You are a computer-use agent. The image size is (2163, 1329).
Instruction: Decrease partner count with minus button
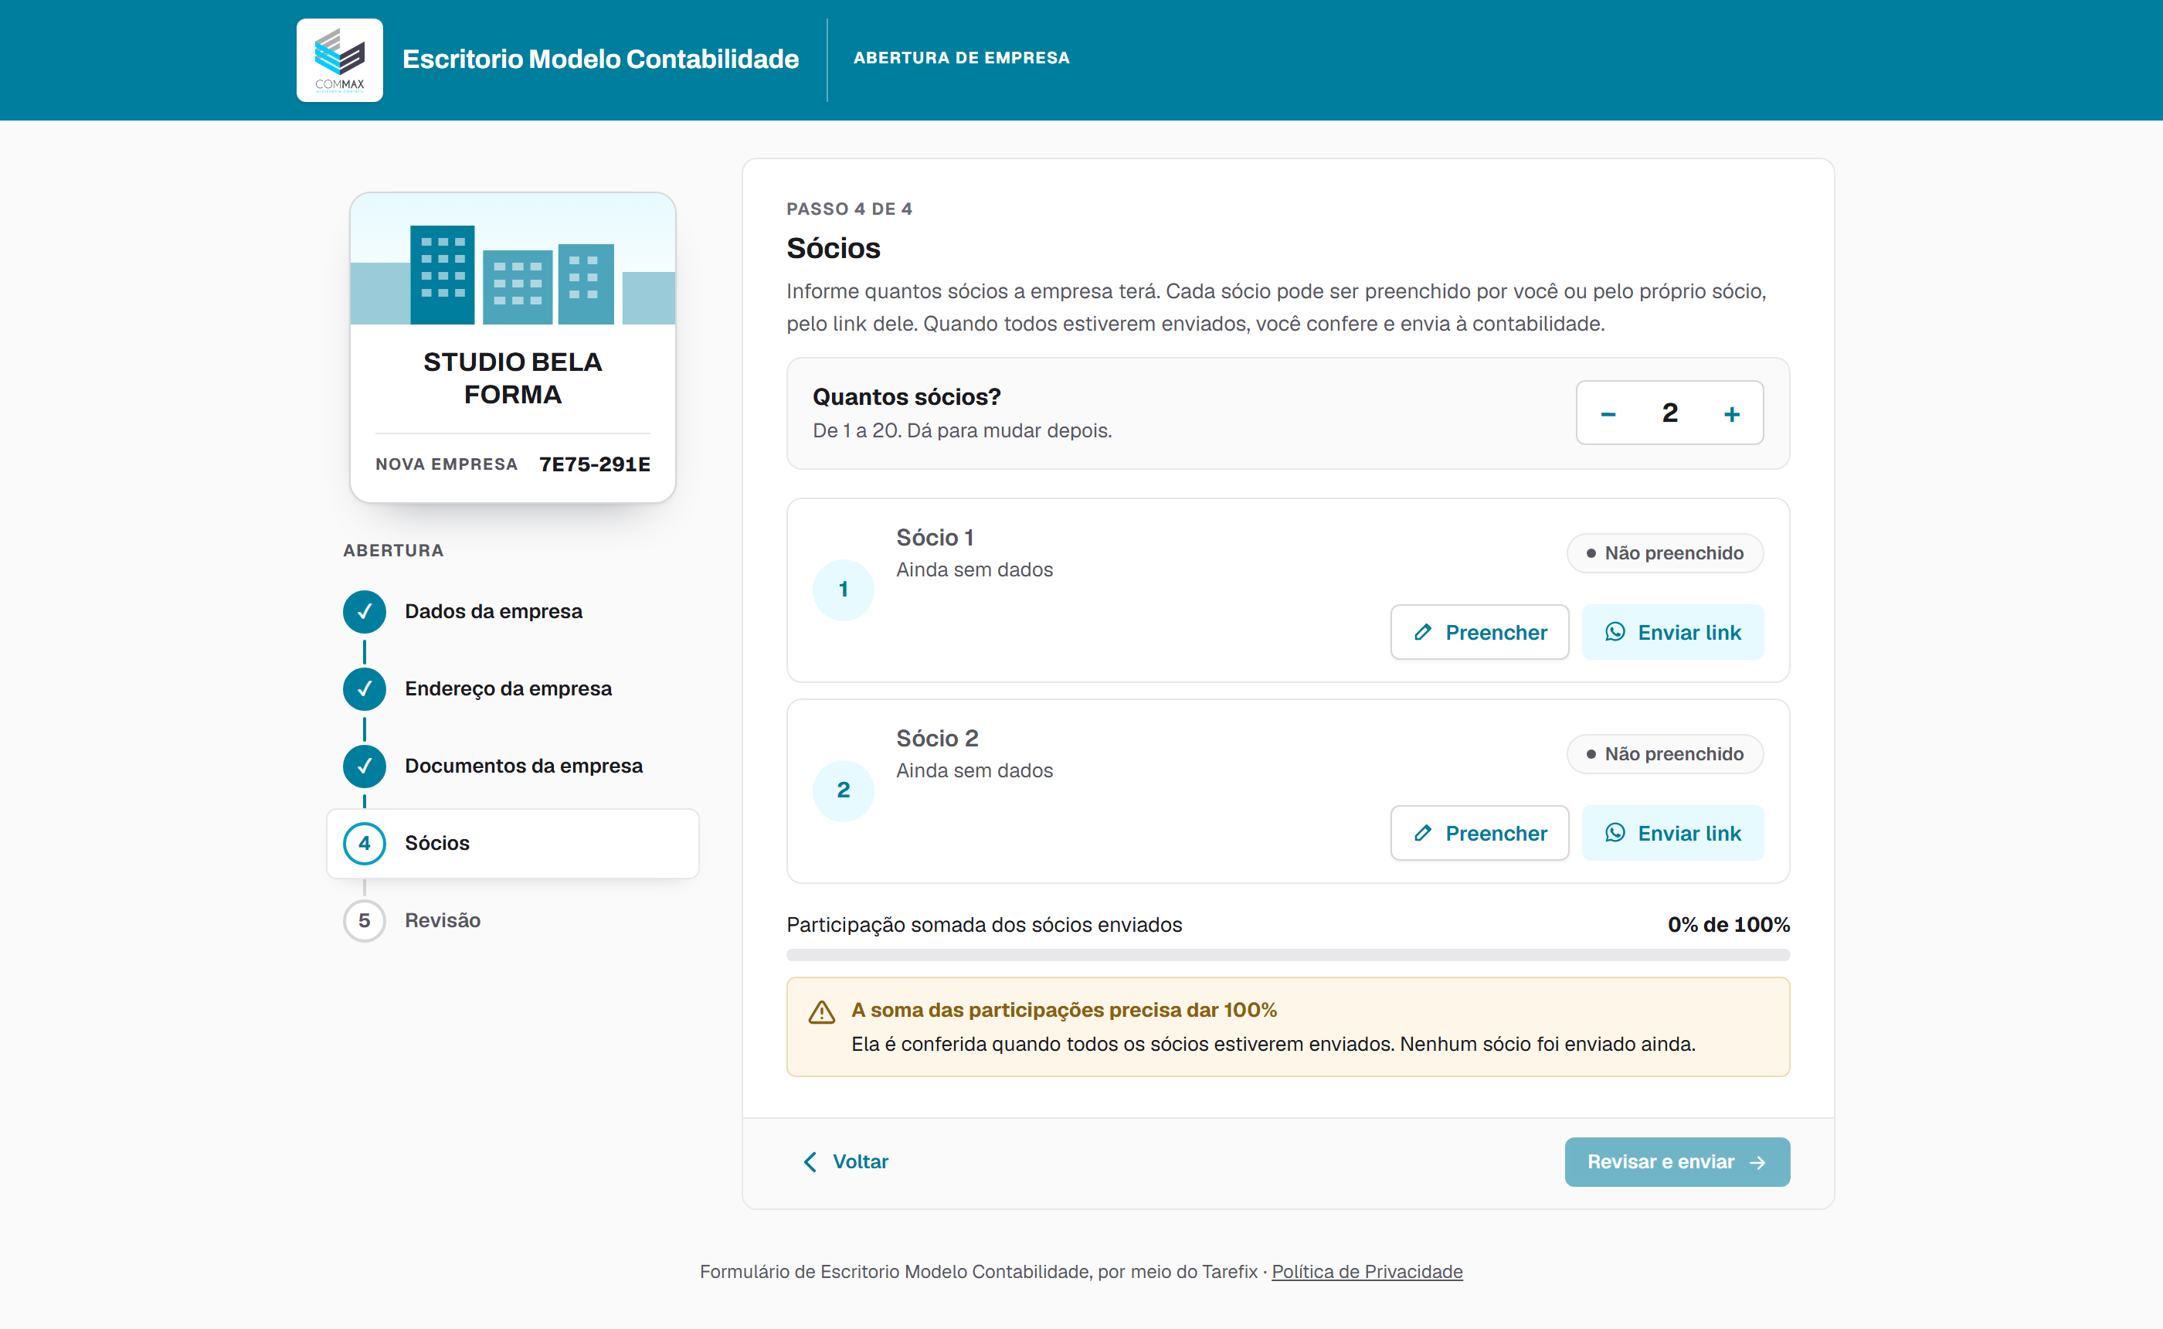(1608, 413)
